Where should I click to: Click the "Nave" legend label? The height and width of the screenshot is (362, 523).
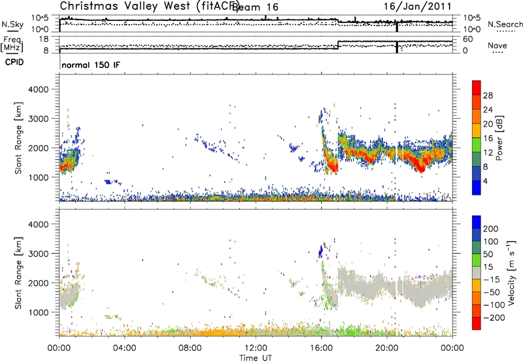click(x=498, y=45)
